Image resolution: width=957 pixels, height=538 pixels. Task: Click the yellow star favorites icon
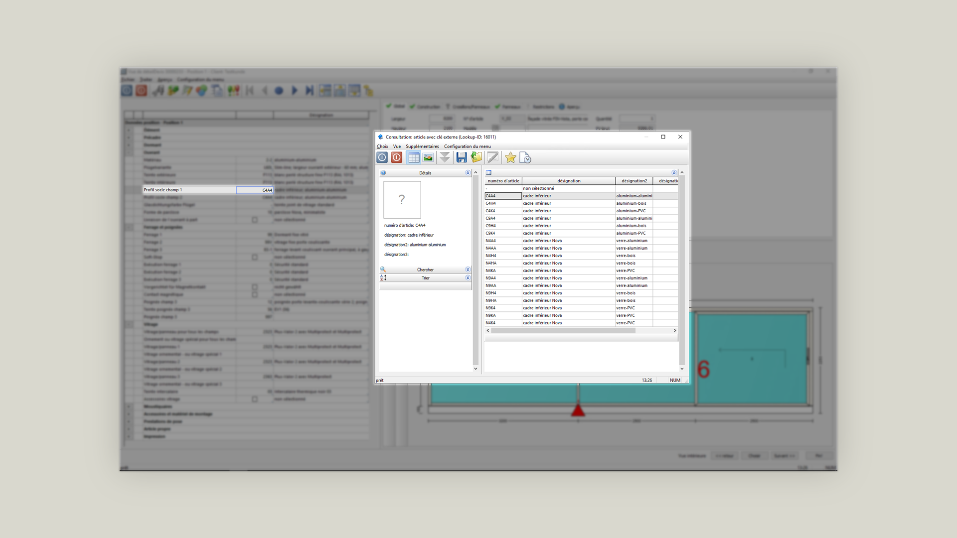click(510, 157)
